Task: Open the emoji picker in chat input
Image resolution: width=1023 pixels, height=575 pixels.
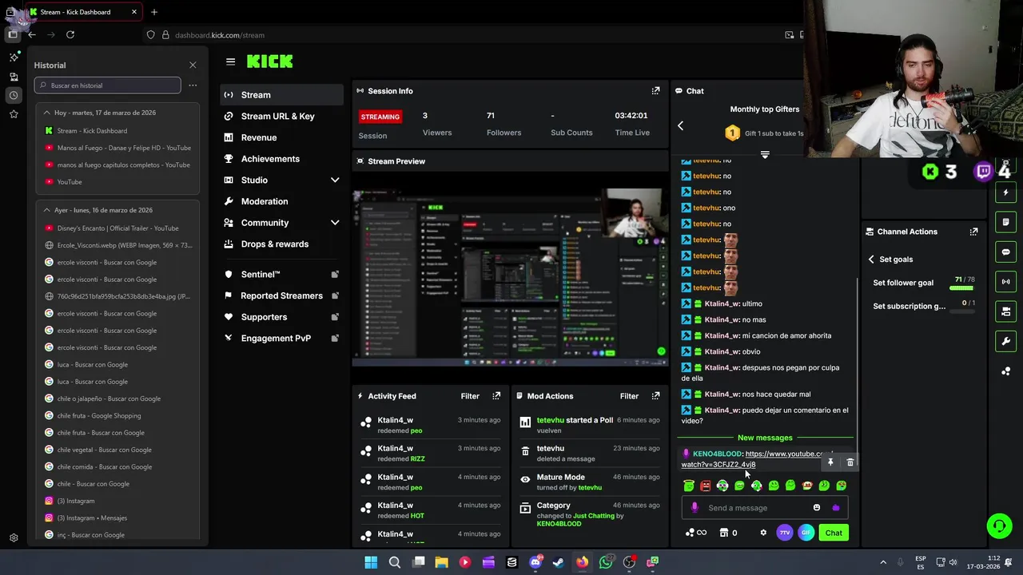Action: (x=816, y=508)
